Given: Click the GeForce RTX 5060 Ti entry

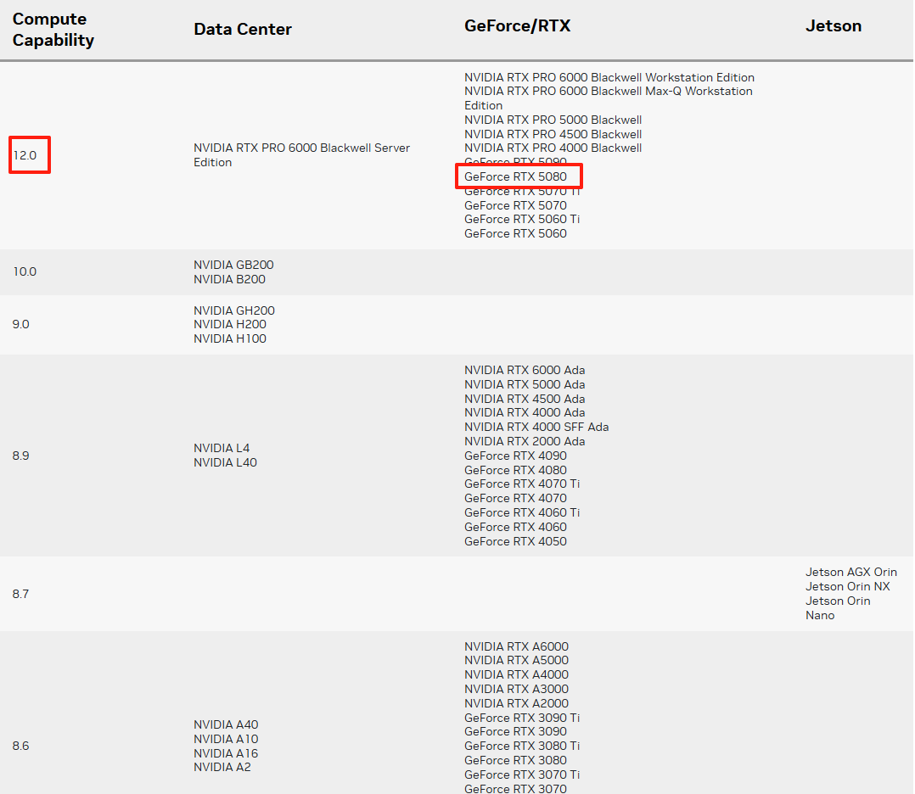Looking at the screenshot, I should 522,220.
